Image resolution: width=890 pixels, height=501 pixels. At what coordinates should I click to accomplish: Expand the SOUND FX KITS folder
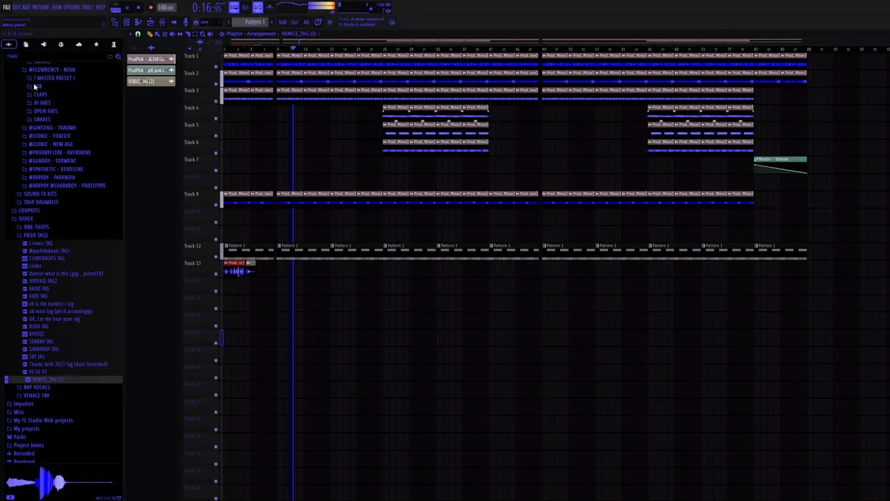(x=37, y=194)
